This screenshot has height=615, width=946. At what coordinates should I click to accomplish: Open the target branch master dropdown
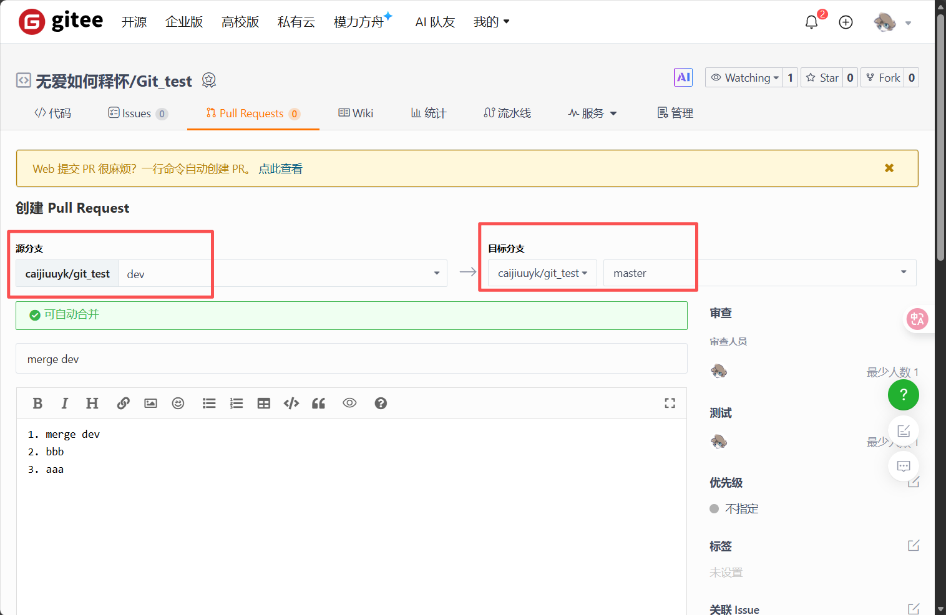point(759,273)
